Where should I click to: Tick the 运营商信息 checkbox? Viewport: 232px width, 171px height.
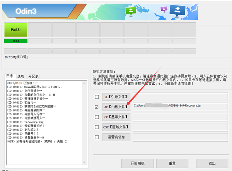(x=97, y=137)
